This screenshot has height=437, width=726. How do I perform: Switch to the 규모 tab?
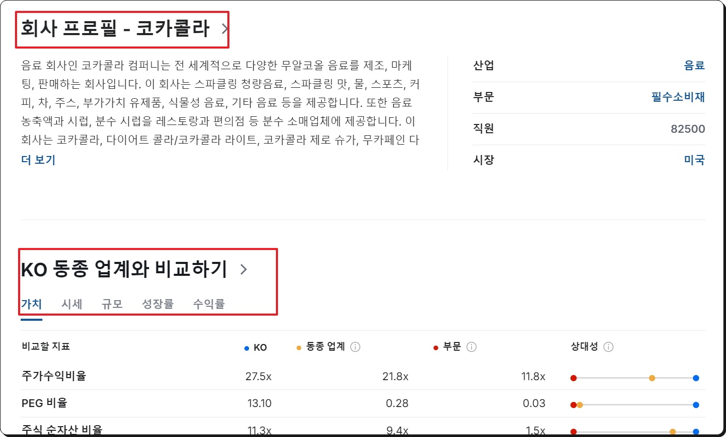click(x=112, y=304)
